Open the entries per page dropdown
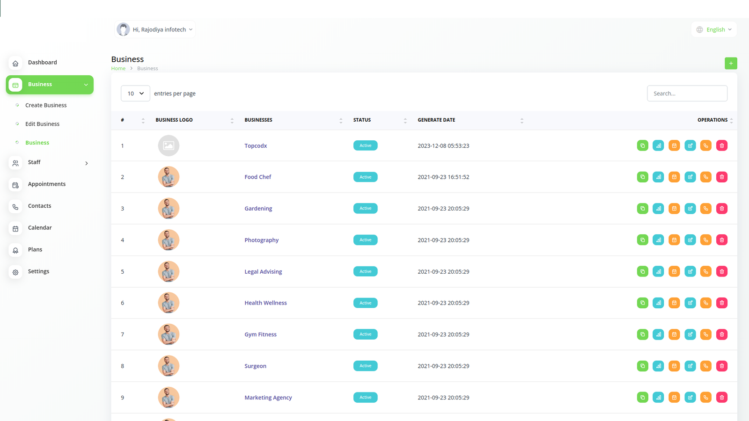 [135, 94]
